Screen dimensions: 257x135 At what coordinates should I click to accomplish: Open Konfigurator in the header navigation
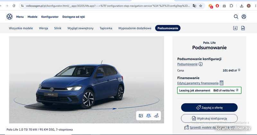50,17
